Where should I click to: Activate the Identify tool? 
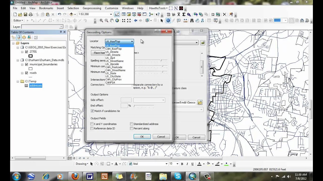click(168, 21)
